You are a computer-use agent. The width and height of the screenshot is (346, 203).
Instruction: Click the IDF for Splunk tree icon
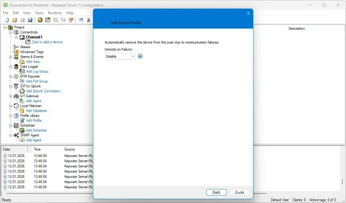pyautogui.click(x=16, y=86)
